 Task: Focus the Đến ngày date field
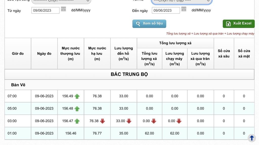click(x=166, y=10)
